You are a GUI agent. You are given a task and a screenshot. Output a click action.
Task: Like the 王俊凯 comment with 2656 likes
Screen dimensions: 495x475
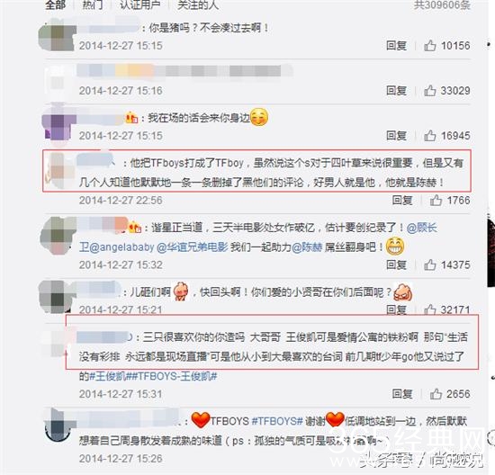pyautogui.click(x=436, y=394)
